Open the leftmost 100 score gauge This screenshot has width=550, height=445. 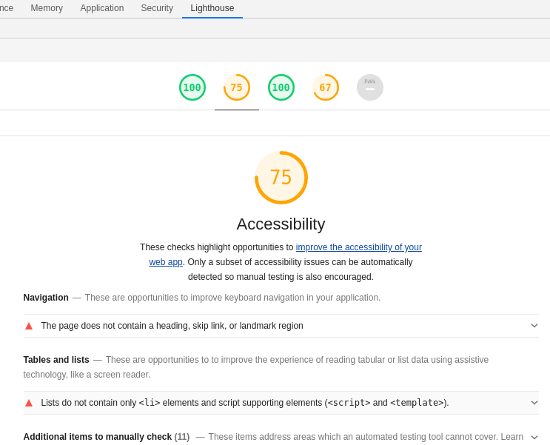pos(192,87)
